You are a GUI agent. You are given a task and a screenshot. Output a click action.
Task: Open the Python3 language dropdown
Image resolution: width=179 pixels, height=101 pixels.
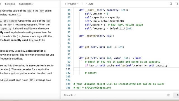(72, 4)
